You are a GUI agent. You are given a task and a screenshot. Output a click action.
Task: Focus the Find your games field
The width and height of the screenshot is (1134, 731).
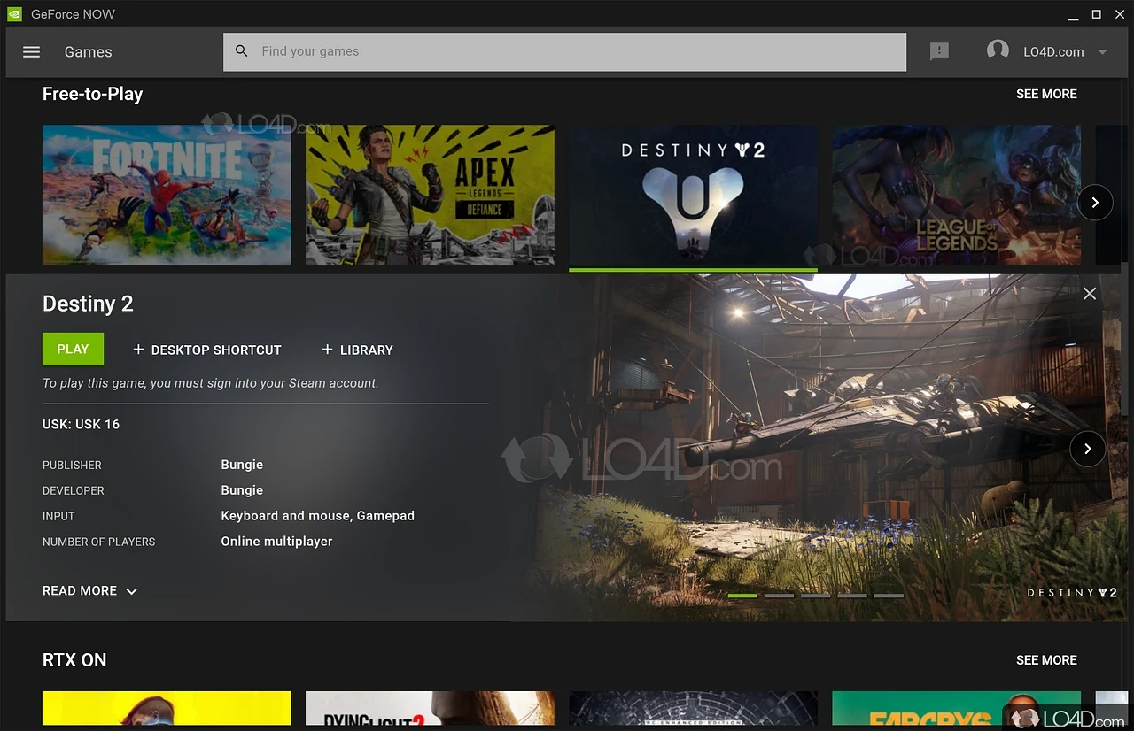pos(565,51)
